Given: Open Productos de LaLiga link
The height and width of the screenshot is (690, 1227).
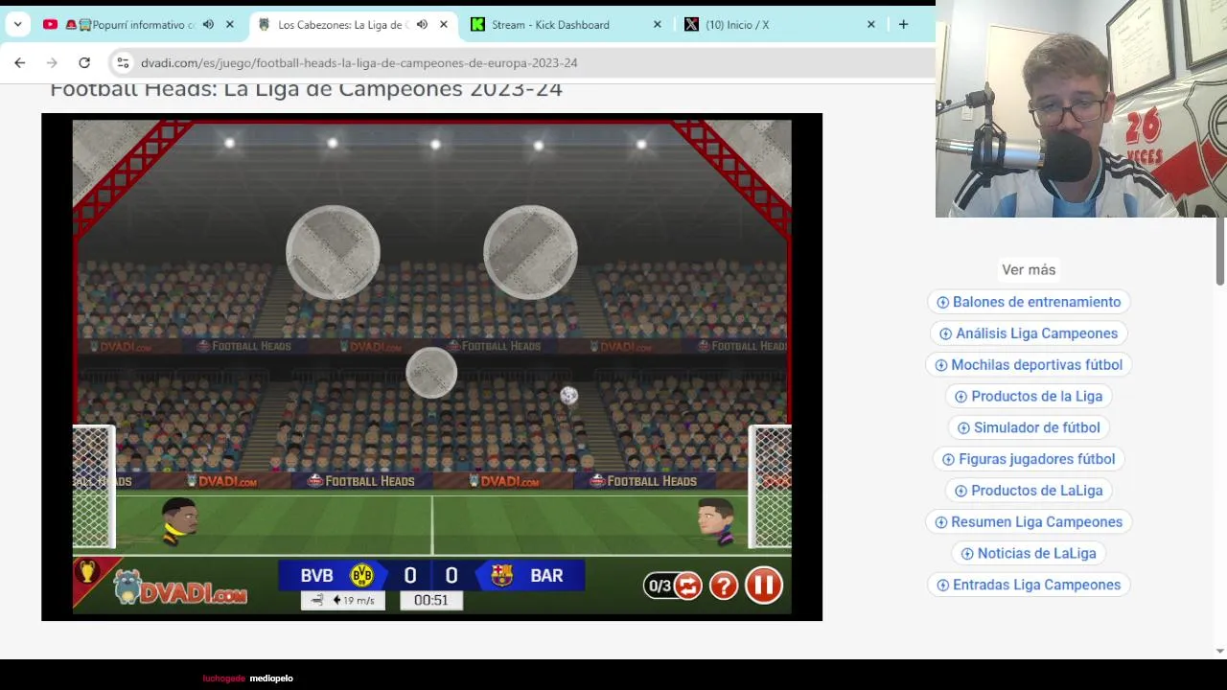Looking at the screenshot, I should (1029, 490).
